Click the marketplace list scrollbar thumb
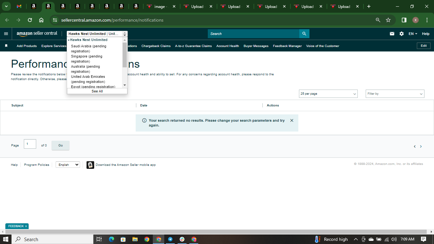 pyautogui.click(x=125, y=55)
